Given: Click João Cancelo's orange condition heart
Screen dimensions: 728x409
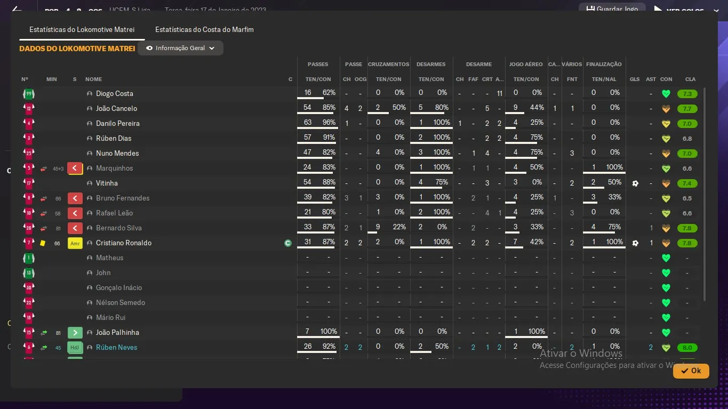Looking at the screenshot, I should 666,109.
